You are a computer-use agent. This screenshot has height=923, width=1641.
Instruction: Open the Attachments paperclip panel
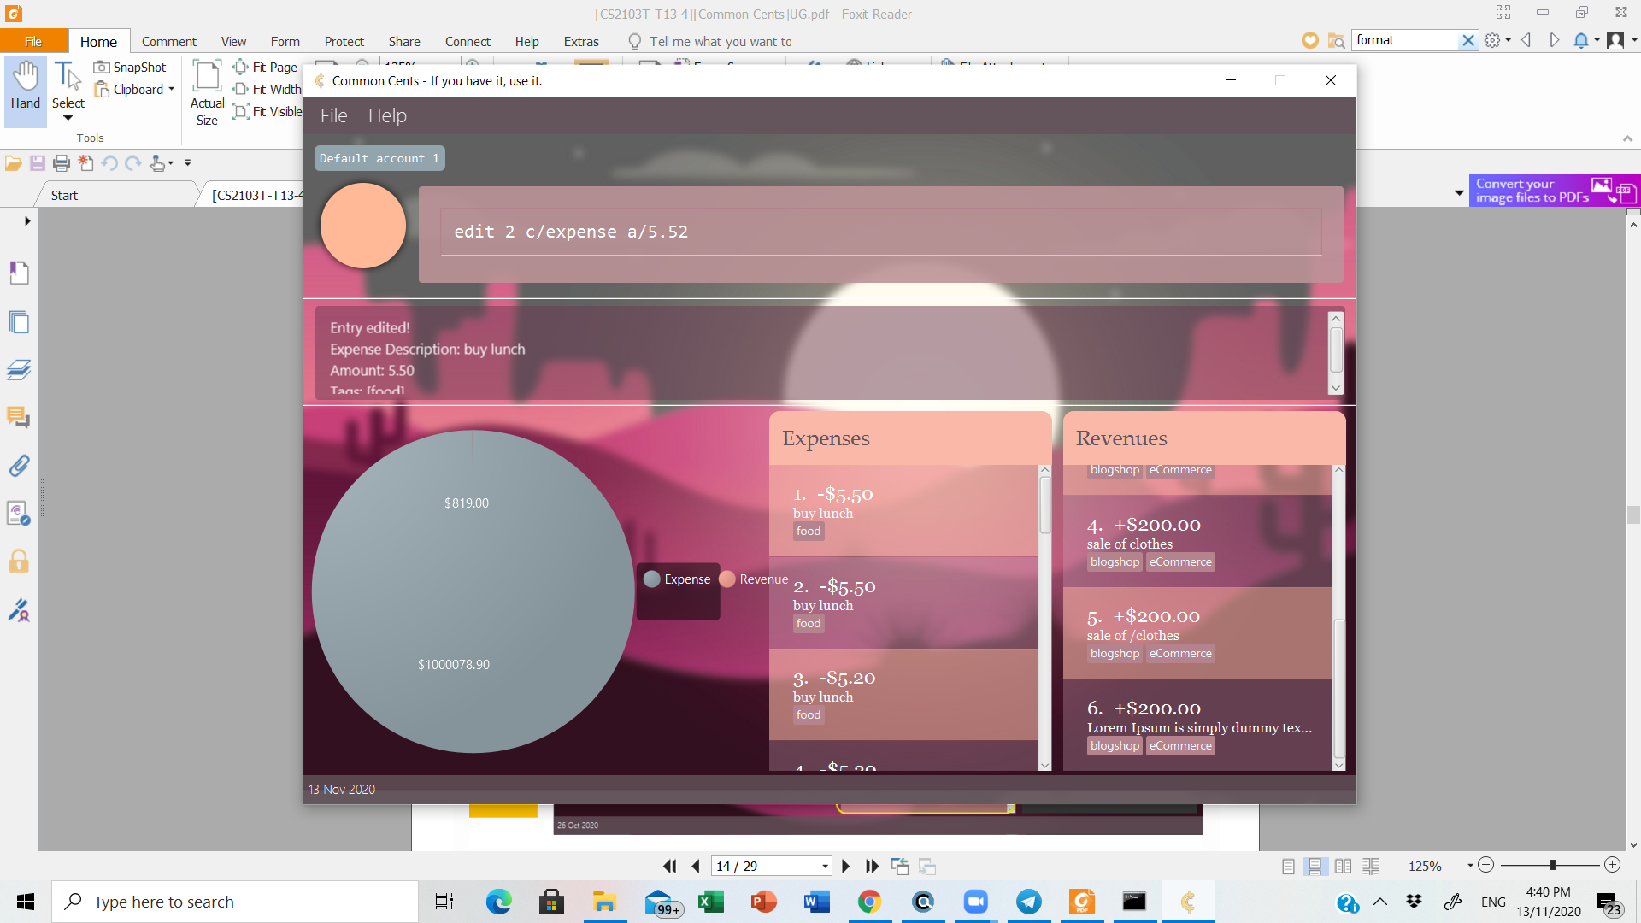click(19, 466)
